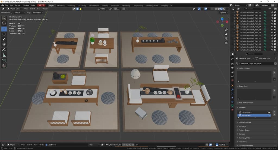Click the viewport gizmo Z axis
This screenshot has width=278, height=150.
tap(222, 19)
